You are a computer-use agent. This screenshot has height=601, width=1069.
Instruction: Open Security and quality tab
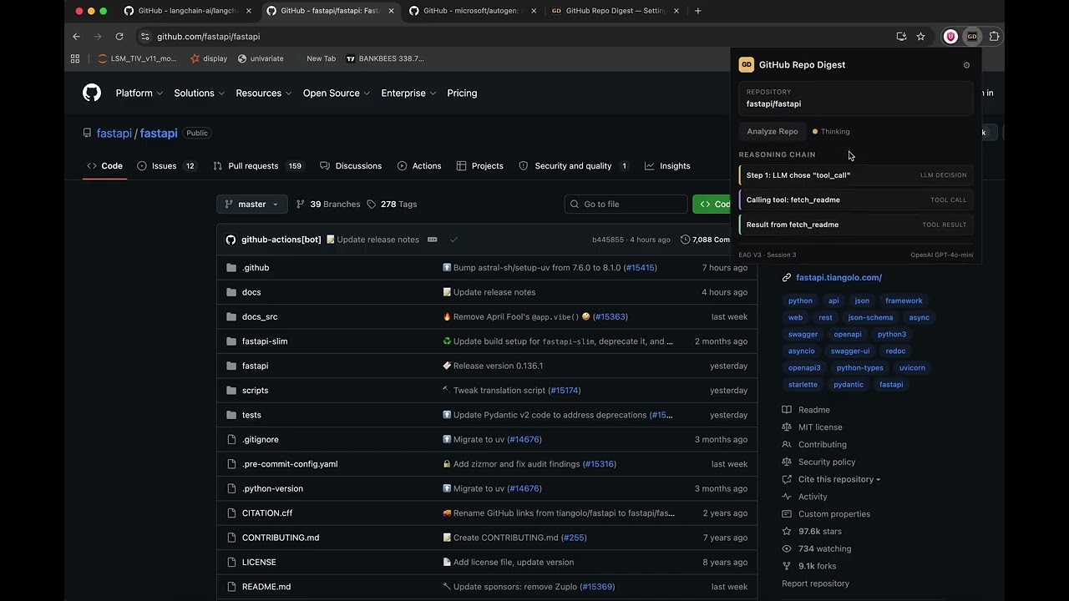pos(574,166)
